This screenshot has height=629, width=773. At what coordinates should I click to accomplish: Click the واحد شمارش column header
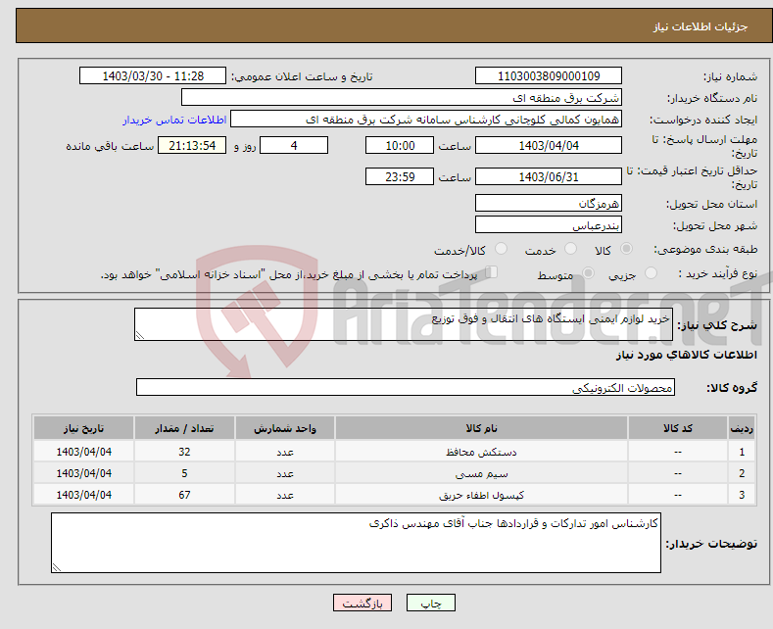click(x=285, y=428)
